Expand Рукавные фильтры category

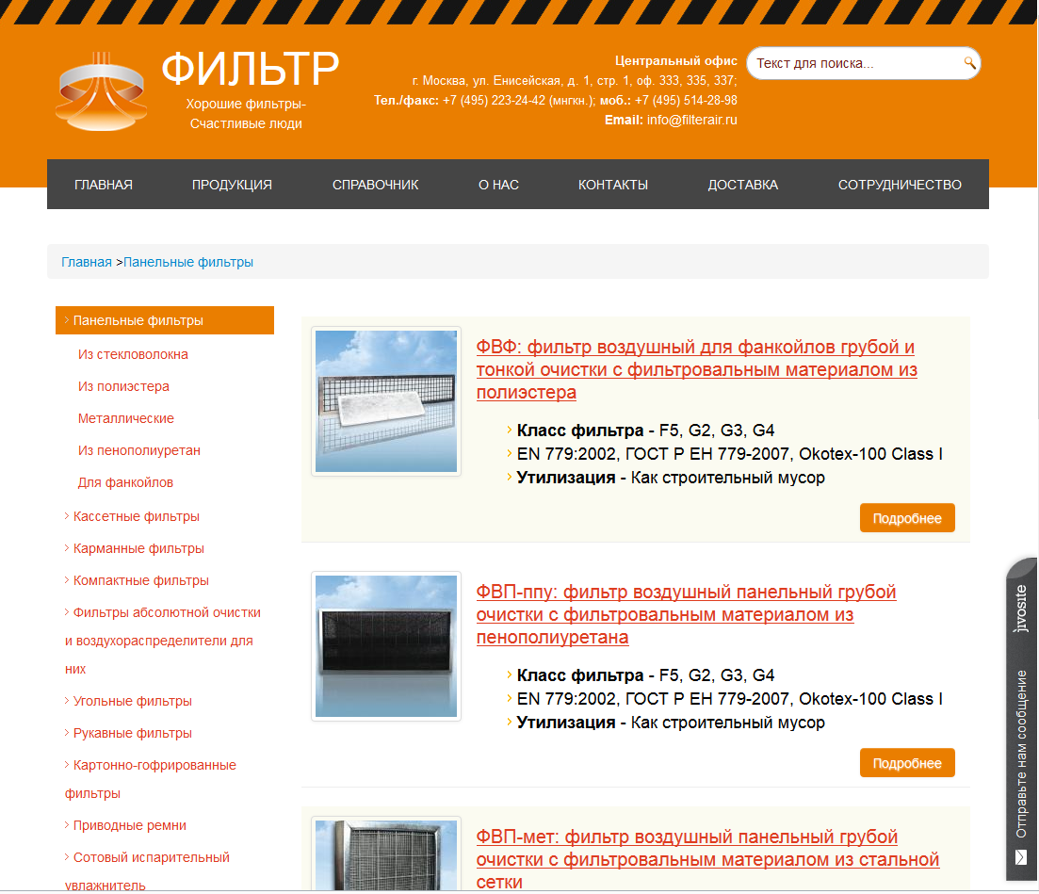coord(133,733)
